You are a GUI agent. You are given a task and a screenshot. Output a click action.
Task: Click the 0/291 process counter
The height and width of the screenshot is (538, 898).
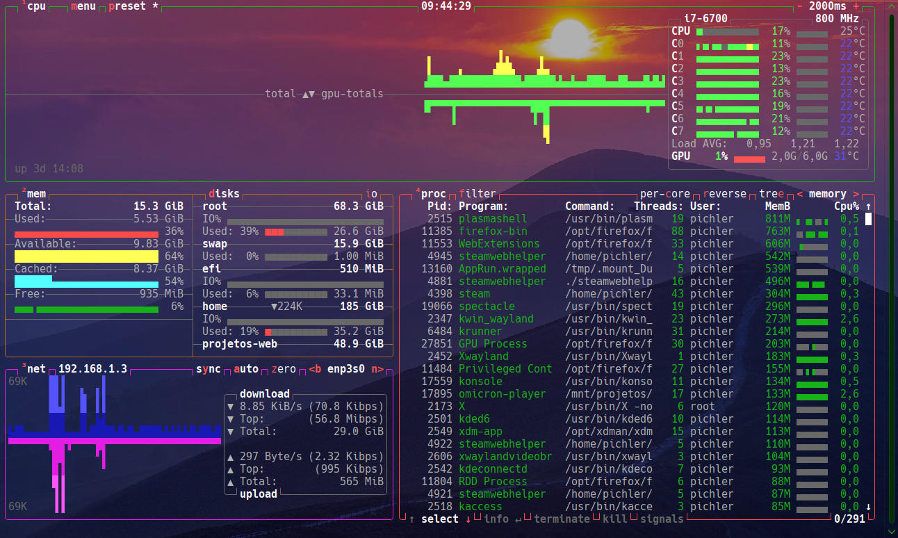click(849, 519)
